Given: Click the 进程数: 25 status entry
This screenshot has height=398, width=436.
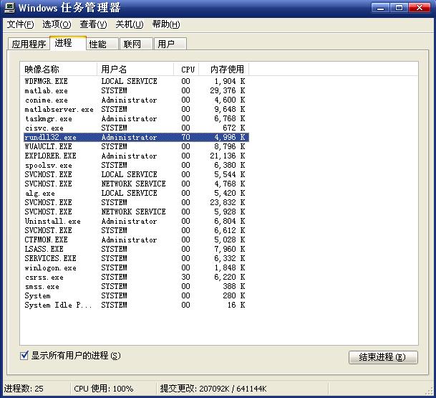Looking at the screenshot, I should pos(24,389).
